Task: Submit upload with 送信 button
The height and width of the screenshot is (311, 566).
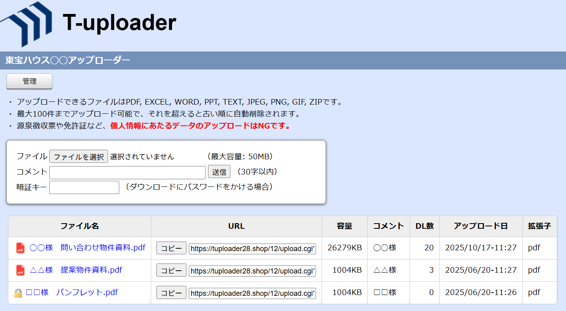Action: (x=219, y=172)
